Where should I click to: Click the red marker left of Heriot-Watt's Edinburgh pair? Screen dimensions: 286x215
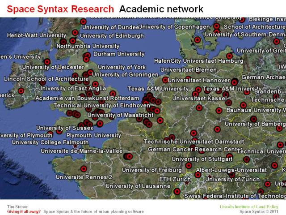point(62,41)
